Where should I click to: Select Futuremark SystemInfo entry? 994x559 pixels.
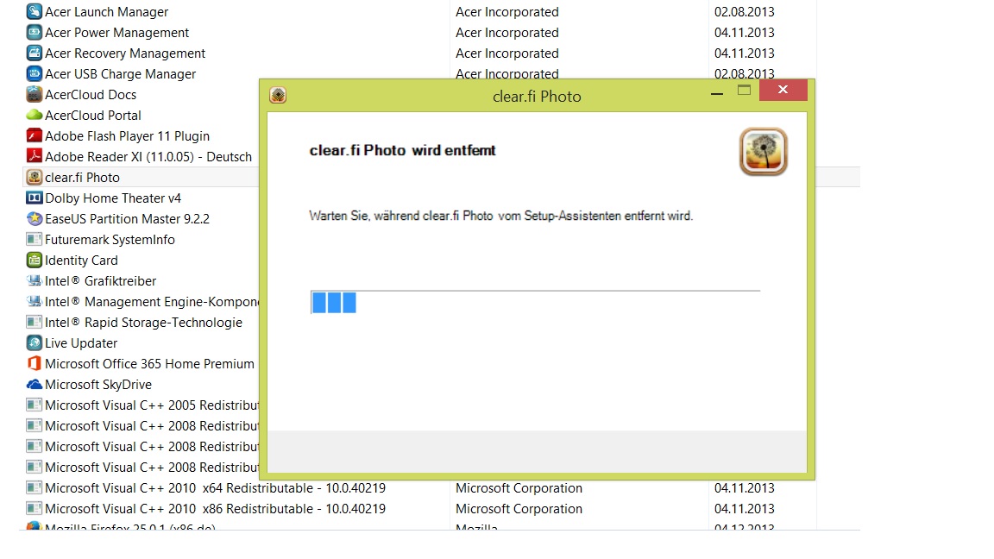coord(110,240)
